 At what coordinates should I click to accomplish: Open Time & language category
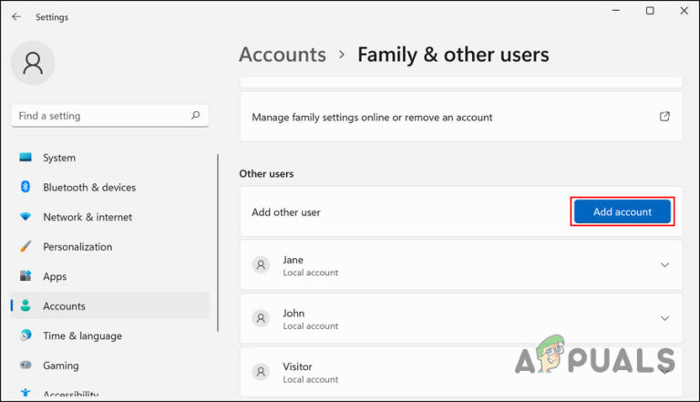[109, 335]
